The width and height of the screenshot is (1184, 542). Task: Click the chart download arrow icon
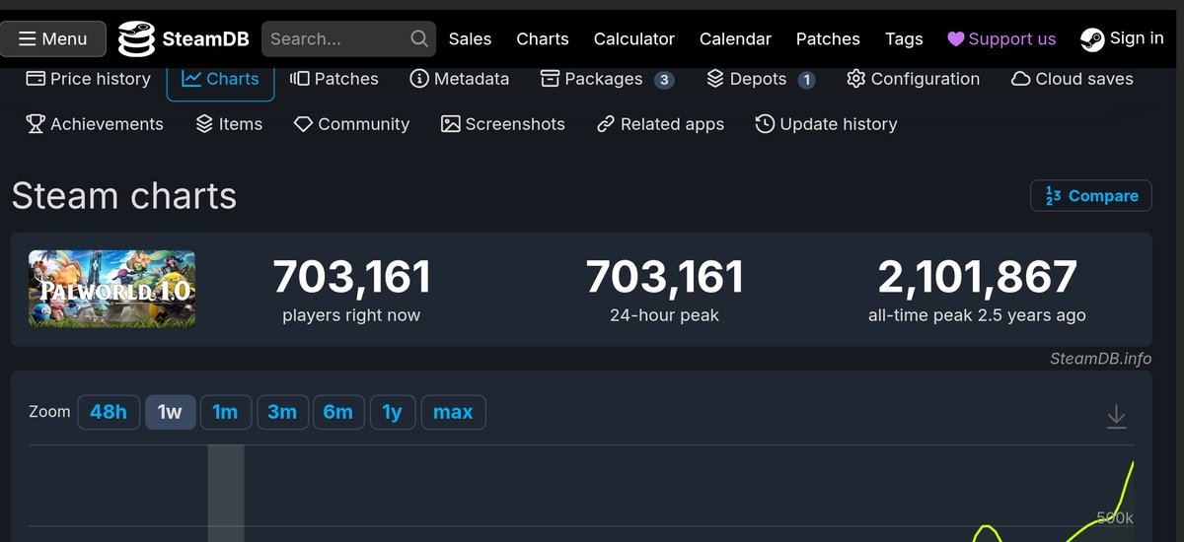point(1116,416)
